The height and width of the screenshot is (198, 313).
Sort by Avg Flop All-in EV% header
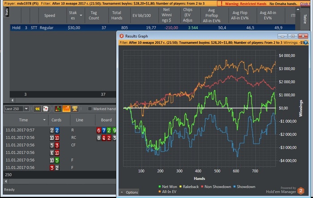pos(240,15)
